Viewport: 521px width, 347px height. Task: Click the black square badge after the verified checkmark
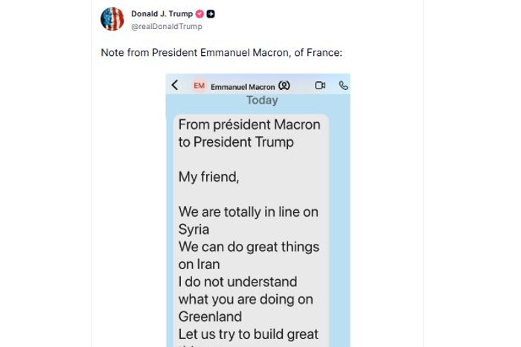click(211, 14)
